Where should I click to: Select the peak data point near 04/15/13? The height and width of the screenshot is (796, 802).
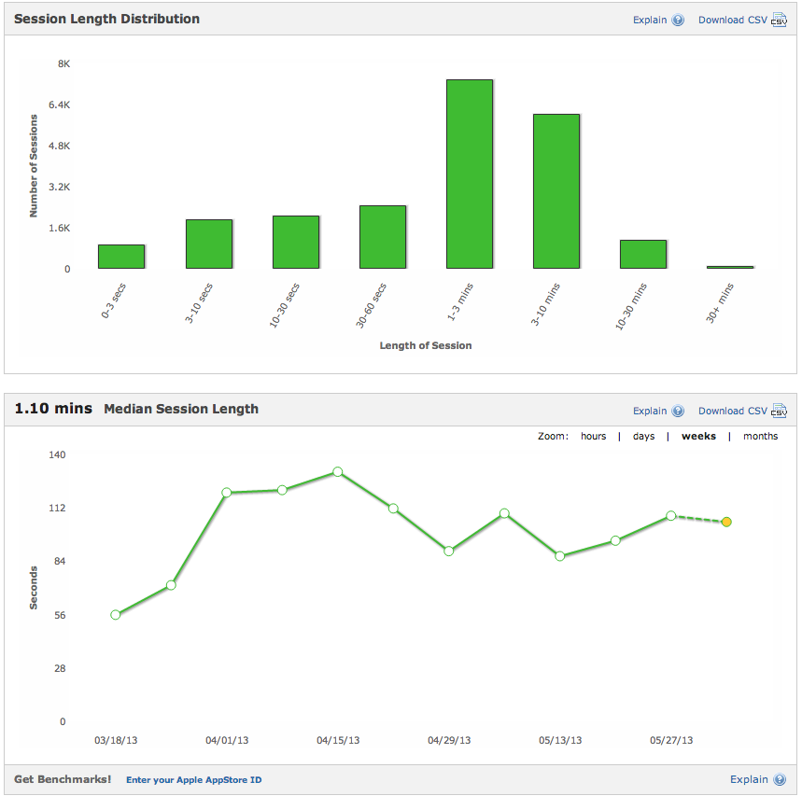tap(337, 472)
